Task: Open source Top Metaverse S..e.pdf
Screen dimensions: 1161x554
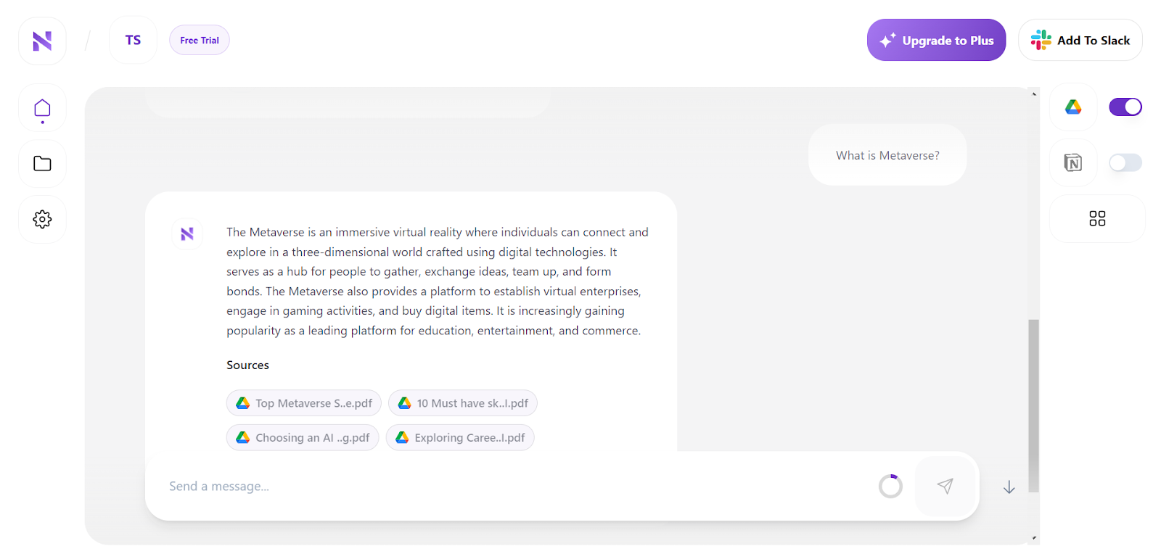Action: tap(304, 403)
